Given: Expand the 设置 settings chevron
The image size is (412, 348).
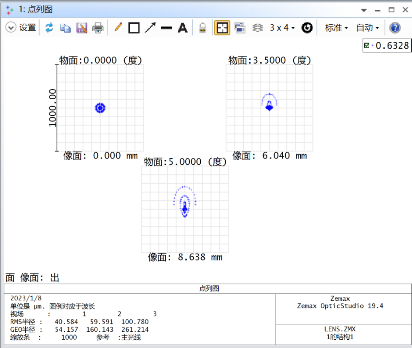Looking at the screenshot, I should point(11,27).
